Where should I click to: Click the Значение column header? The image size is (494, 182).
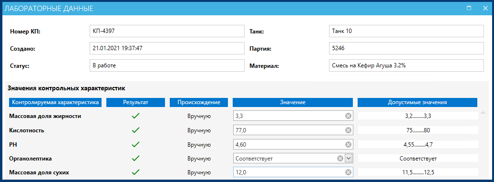point(292,103)
